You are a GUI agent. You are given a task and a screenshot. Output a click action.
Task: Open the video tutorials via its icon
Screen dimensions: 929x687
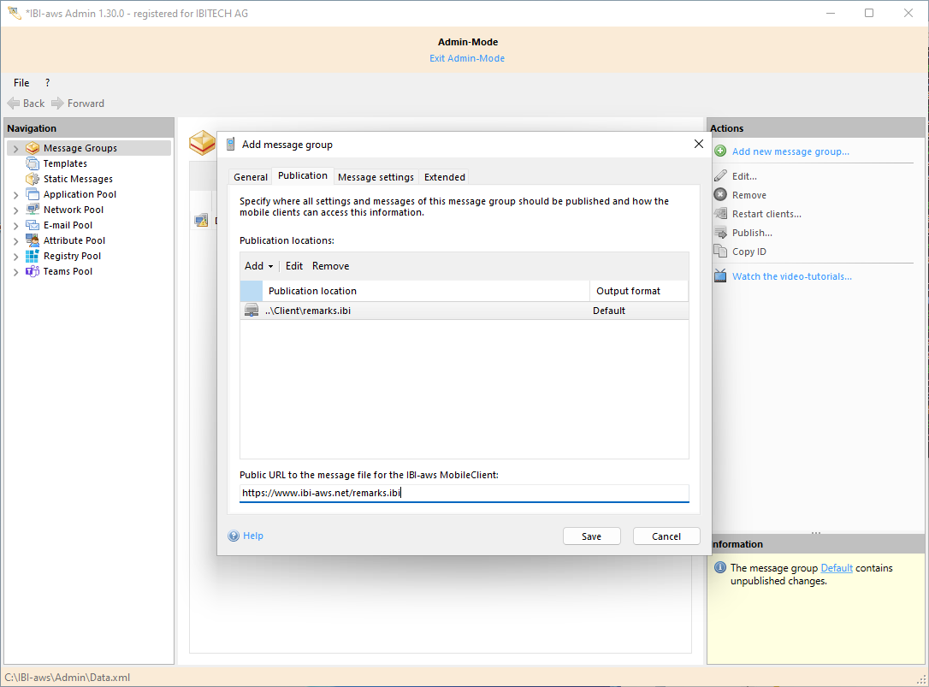tap(720, 275)
